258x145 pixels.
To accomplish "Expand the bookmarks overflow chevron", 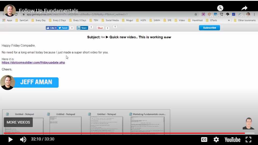I will click(229, 20).
